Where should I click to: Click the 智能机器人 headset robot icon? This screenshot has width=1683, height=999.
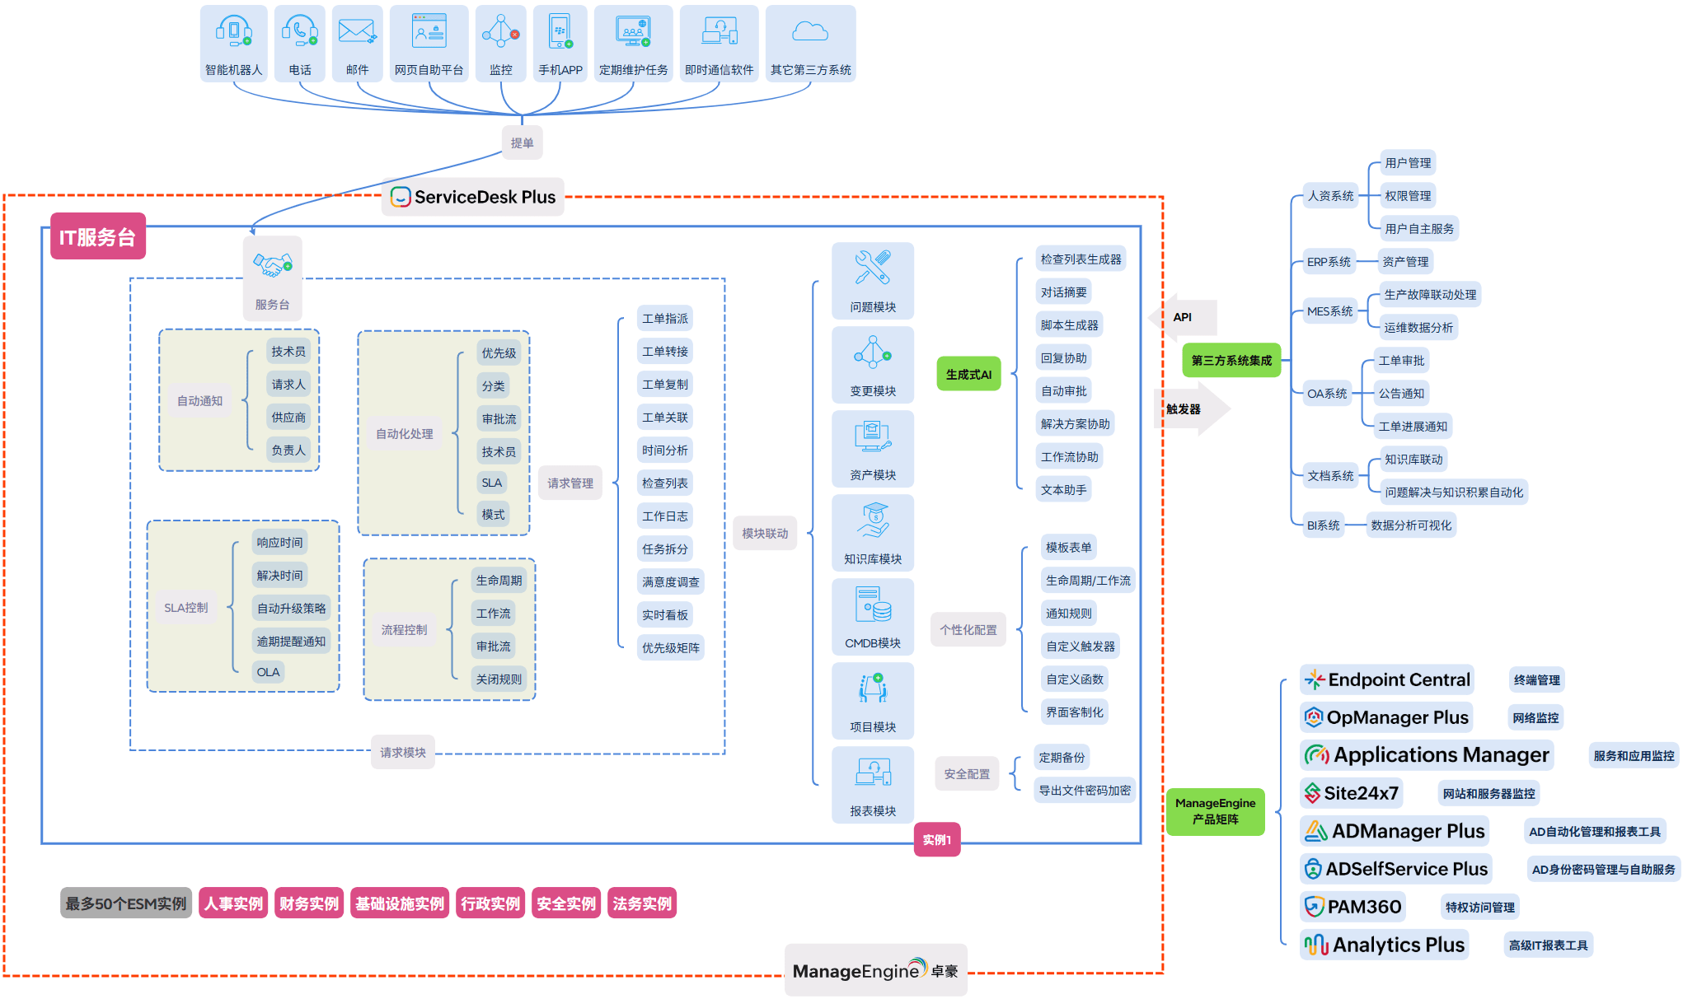[x=233, y=32]
